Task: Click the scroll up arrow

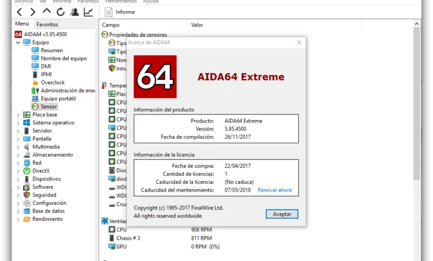Action: (417, 24)
